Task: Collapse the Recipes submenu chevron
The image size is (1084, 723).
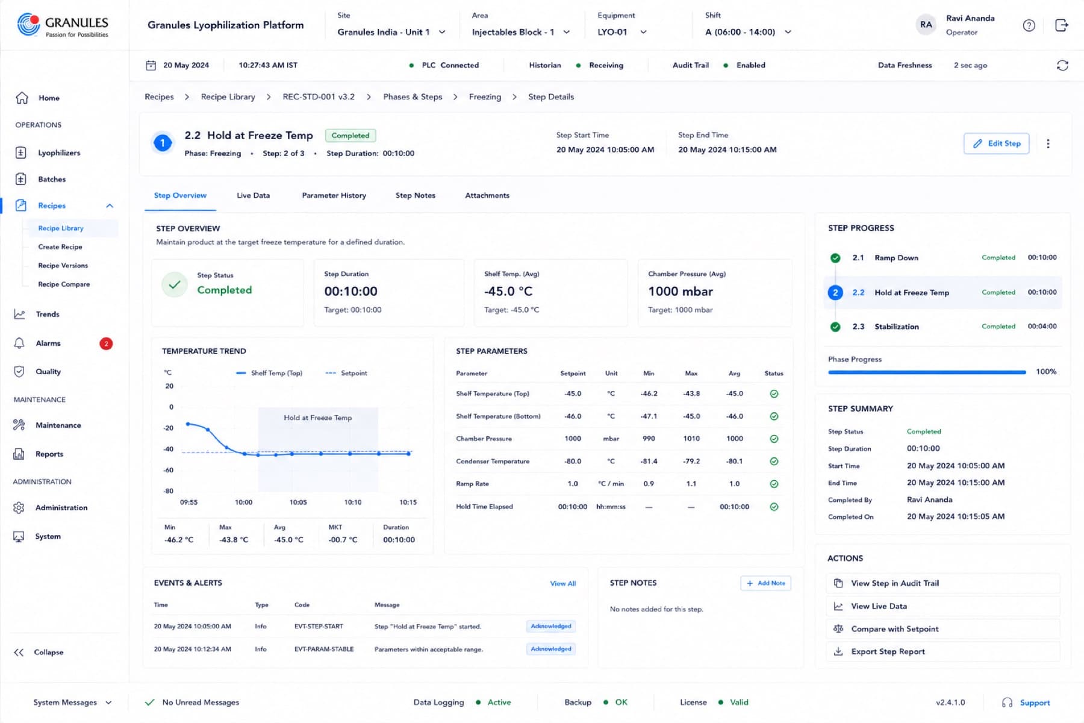Action: click(x=110, y=205)
